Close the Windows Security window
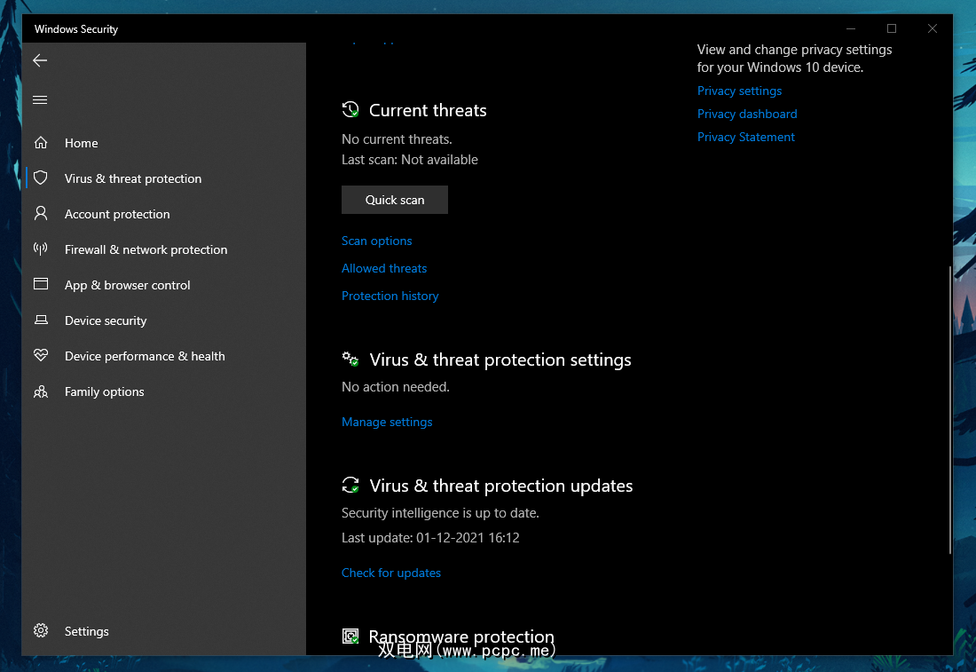Viewport: 976px width, 672px height. tap(933, 28)
